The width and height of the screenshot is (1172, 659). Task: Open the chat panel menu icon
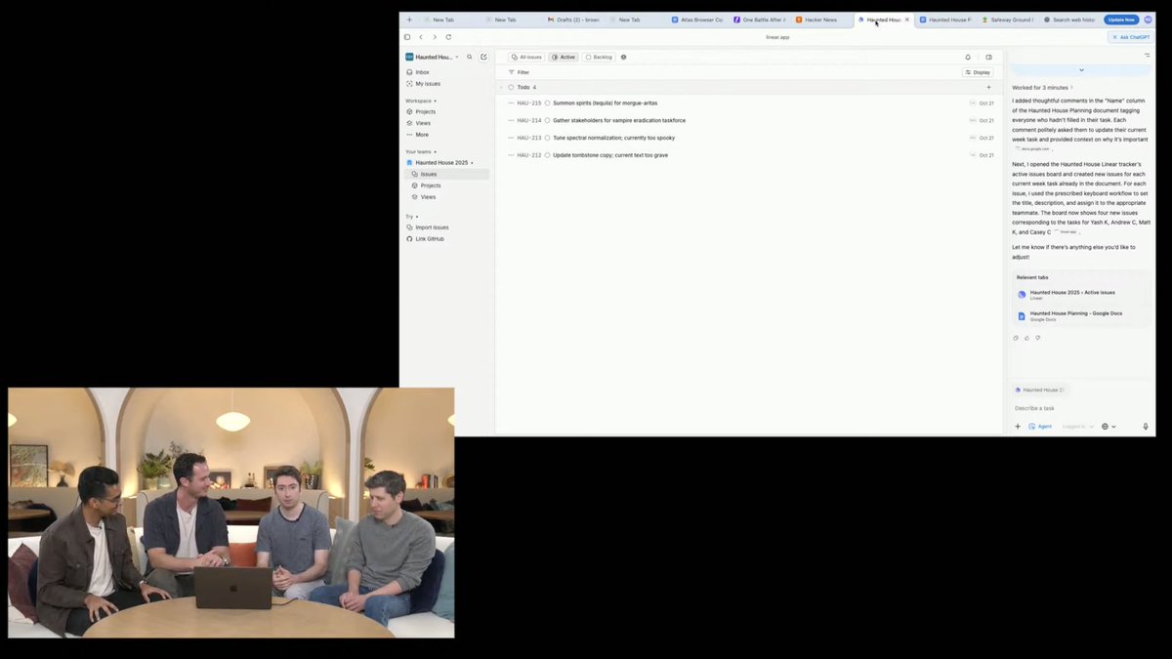[x=1148, y=56]
